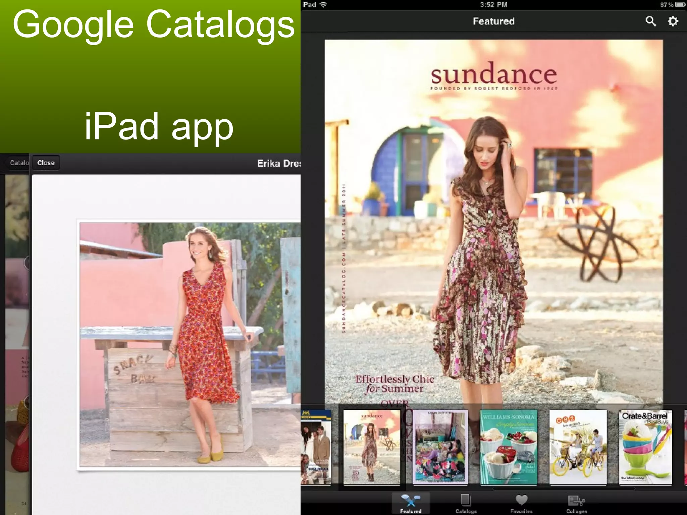Viewport: 687px width, 515px height.
Task: Open the settings gear icon
Action: point(673,21)
